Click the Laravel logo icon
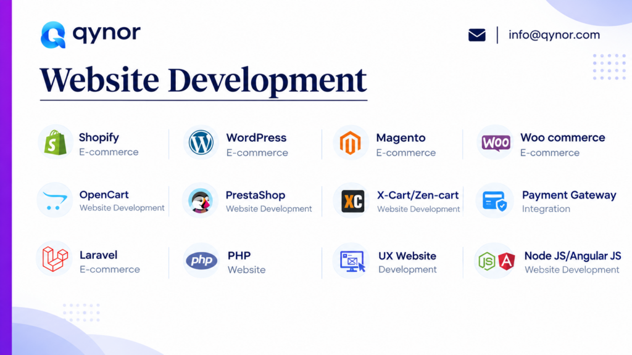The height and width of the screenshot is (355, 632). pyautogui.click(x=55, y=259)
